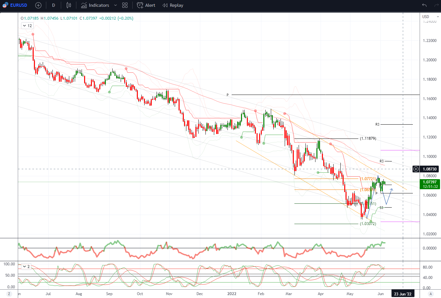Redo the last chart action
441x298 pixels.
coord(436,5)
